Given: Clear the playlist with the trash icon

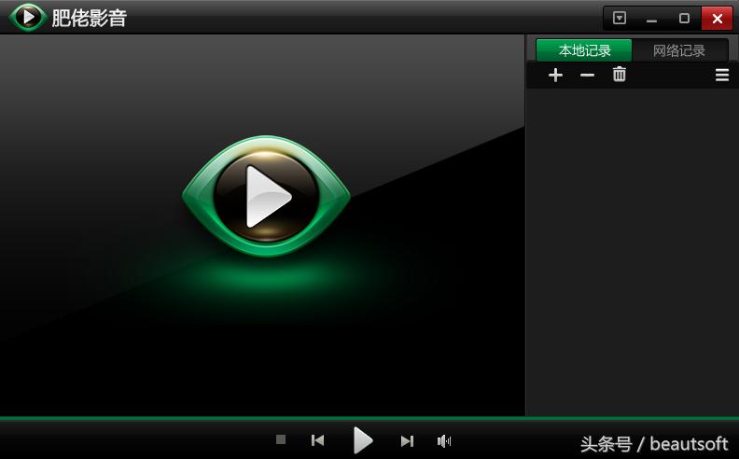Looking at the screenshot, I should pos(620,74).
